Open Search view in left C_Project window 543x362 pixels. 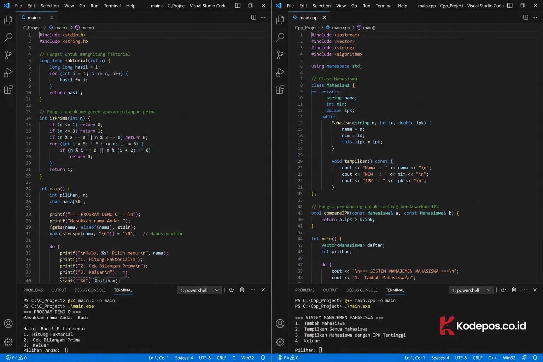pyautogui.click(x=8, y=37)
